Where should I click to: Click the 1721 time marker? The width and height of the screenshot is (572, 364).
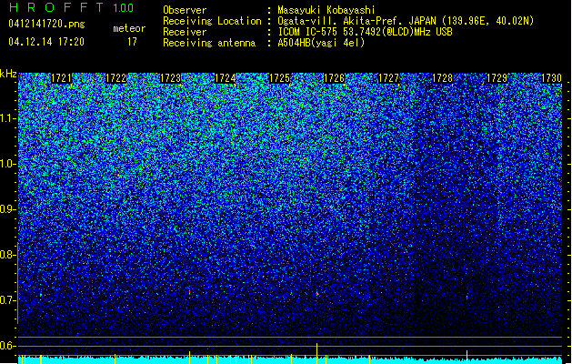[61, 78]
